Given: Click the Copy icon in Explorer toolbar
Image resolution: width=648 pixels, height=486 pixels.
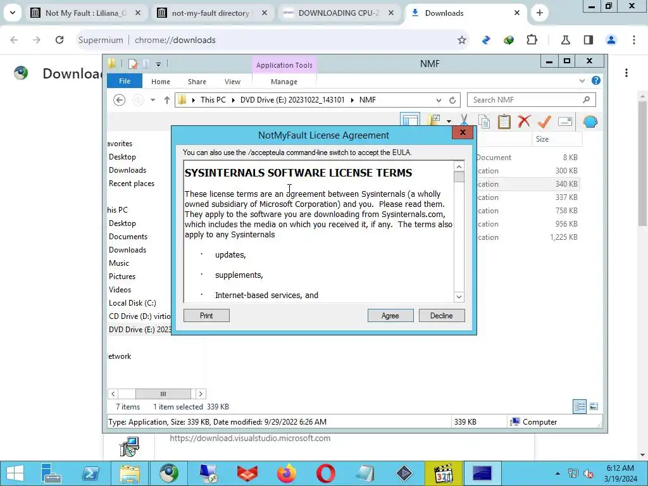Looking at the screenshot, I should (484, 121).
